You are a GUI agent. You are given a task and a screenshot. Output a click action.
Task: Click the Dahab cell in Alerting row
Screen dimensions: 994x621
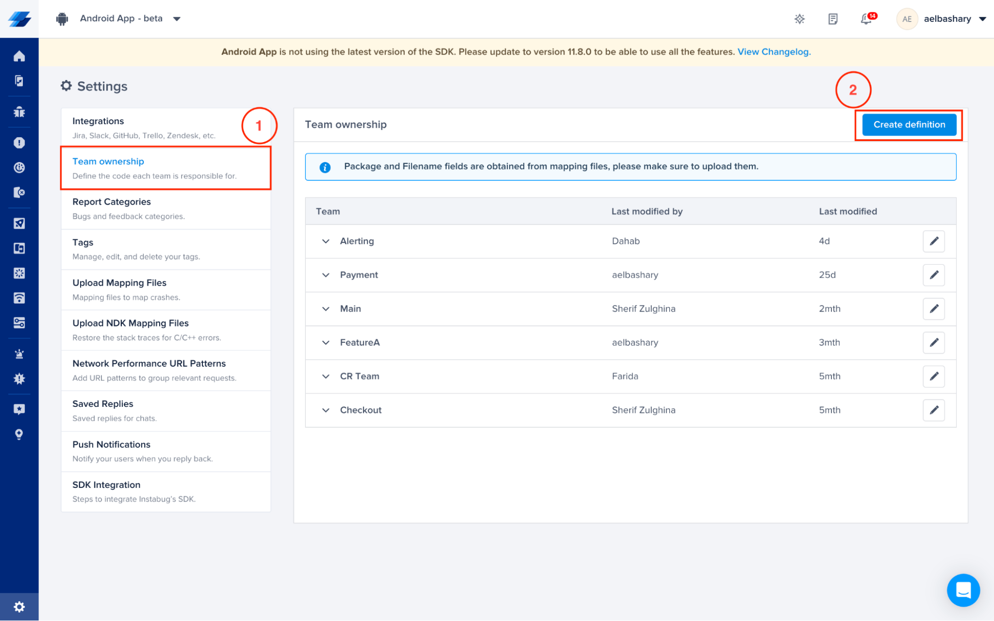pos(626,241)
